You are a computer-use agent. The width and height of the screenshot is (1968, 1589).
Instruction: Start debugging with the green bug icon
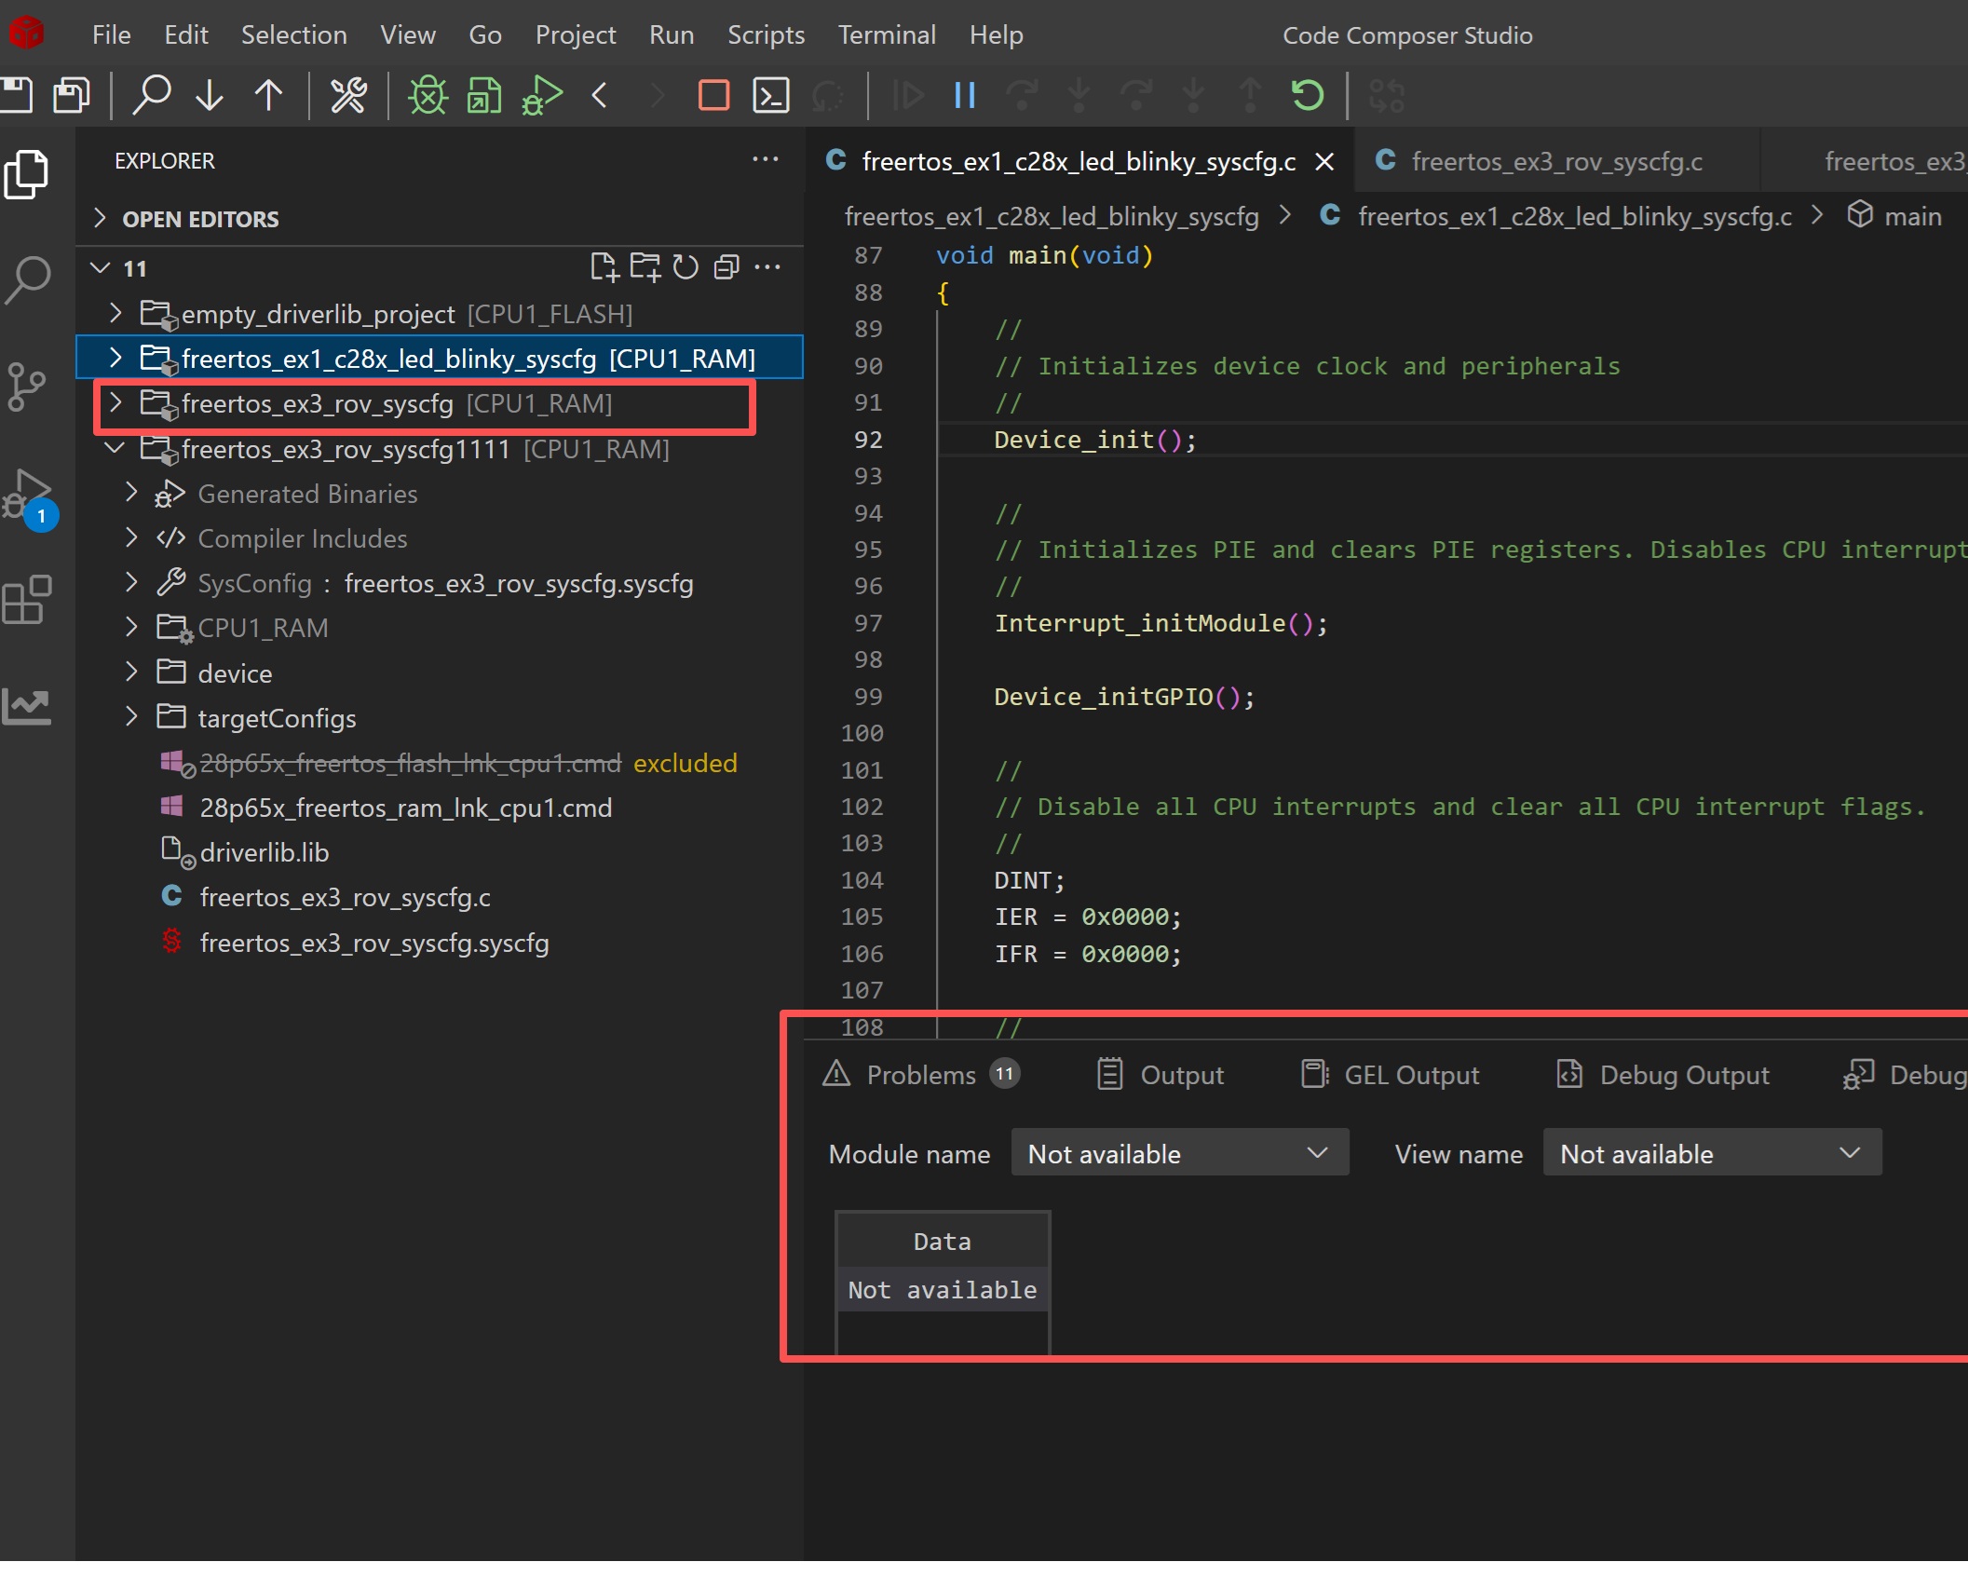pos(428,95)
